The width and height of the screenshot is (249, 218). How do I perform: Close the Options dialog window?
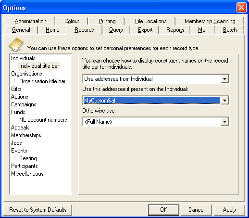click(x=241, y=8)
